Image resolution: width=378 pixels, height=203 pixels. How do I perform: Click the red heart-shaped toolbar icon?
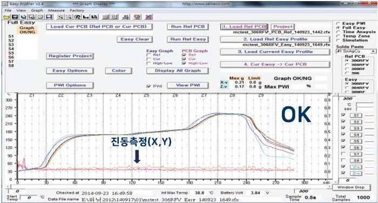[137, 17]
